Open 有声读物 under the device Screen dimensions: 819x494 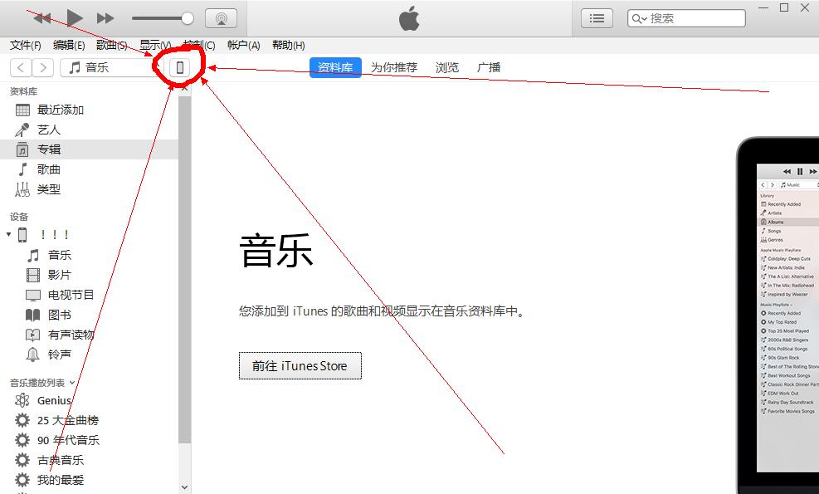(x=69, y=334)
